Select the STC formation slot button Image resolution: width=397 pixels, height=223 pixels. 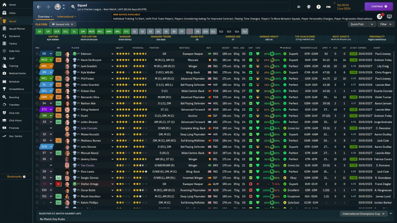pos(126,32)
